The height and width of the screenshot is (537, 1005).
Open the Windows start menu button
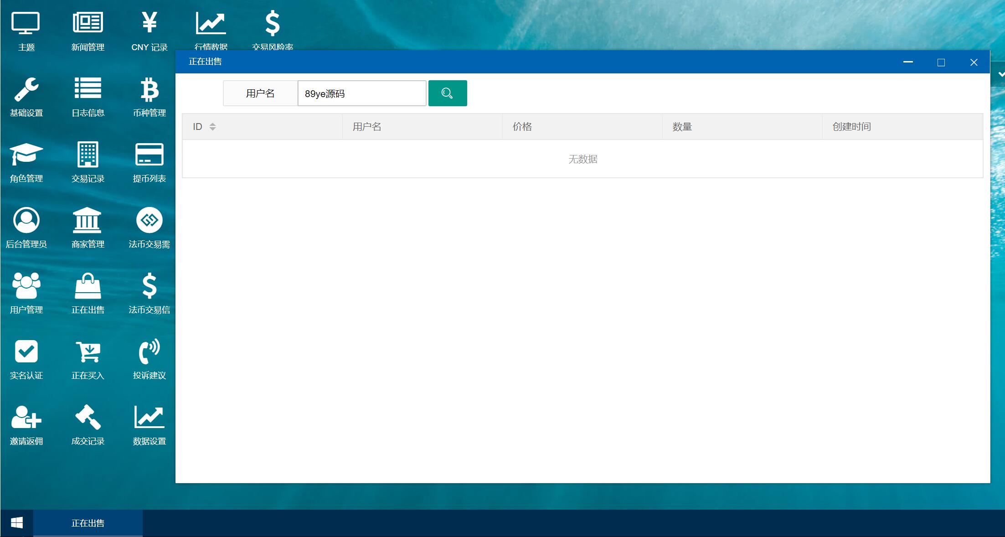[x=17, y=523]
